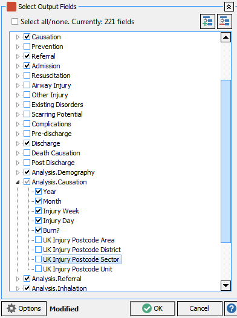Check UK Injury Postcode Area checkbox
Viewport: 237px width, 318px height.
point(38,240)
